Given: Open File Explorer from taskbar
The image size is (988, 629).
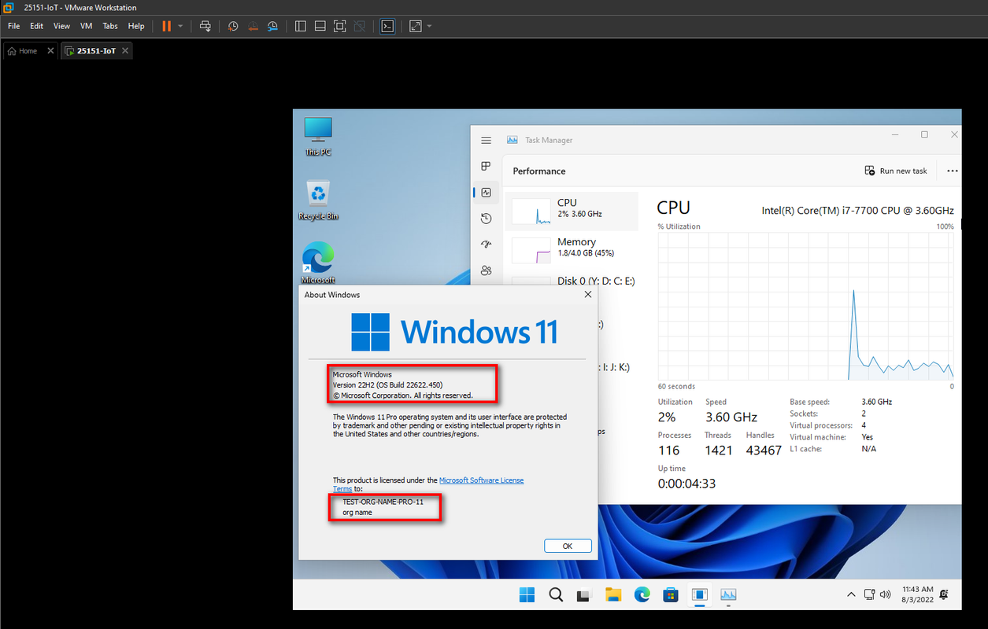Looking at the screenshot, I should [613, 595].
